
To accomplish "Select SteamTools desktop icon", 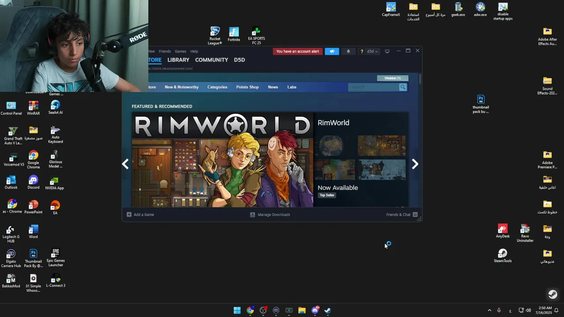I will click(x=503, y=255).
